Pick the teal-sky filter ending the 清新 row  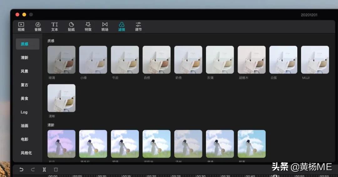tap(252, 144)
